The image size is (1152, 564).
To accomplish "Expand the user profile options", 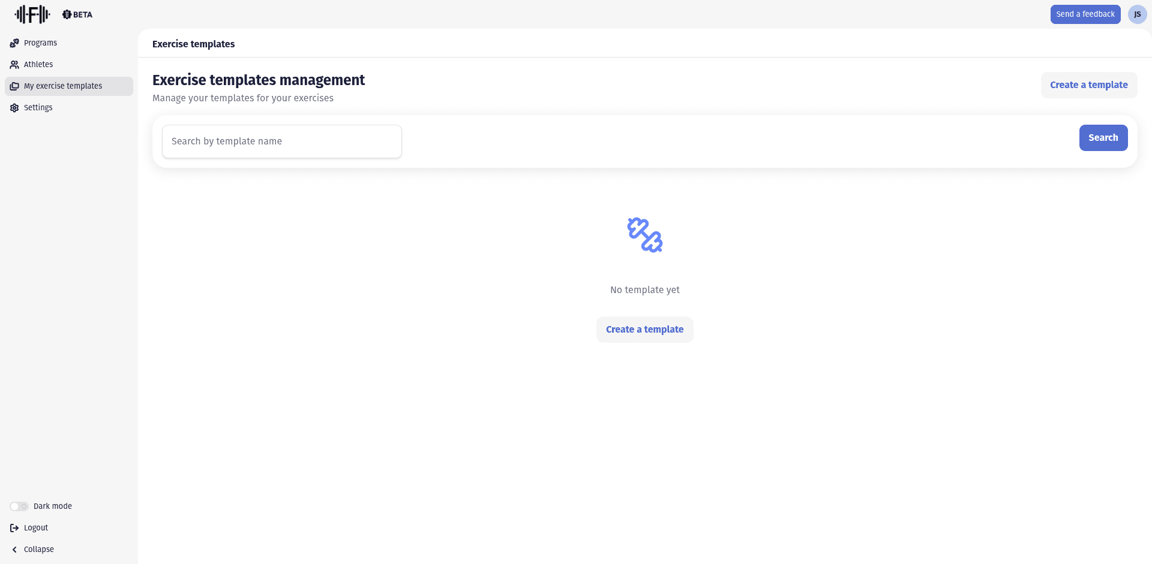I will [x=1138, y=14].
